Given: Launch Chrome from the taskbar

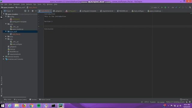Looking at the screenshot, I should [x=31, y=106].
